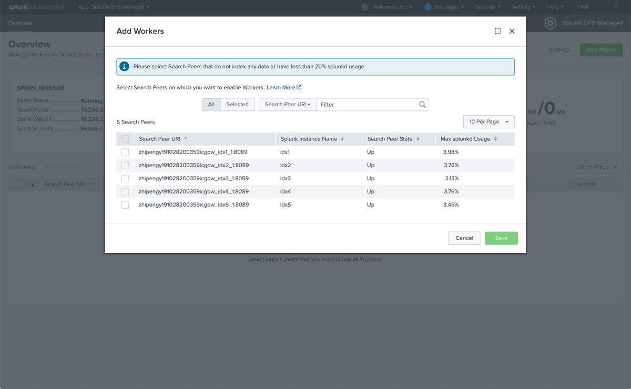Sort by Search Peer State column
Screen dimensions: 631x389
click(x=393, y=139)
